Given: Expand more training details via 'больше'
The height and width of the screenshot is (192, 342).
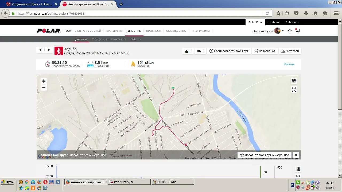Looking at the screenshot, I should coord(289,64).
